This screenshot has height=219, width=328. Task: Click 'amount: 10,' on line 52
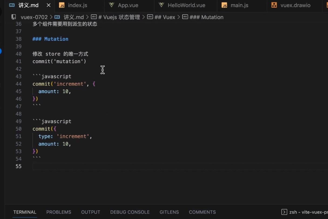55,144
